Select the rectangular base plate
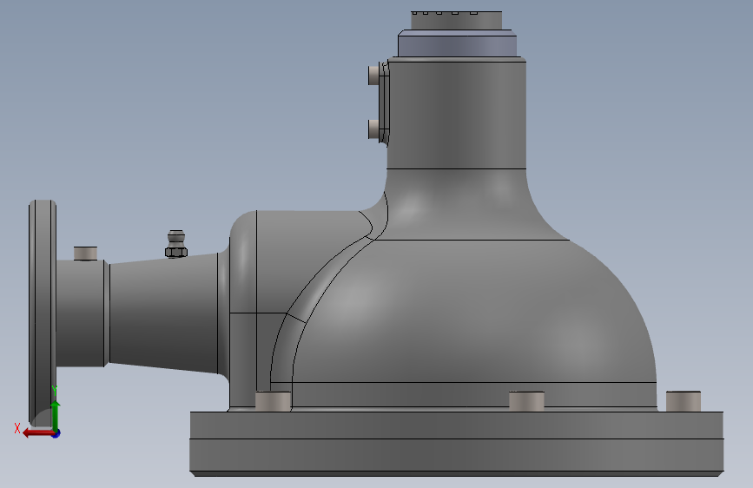This screenshot has height=488, width=753. click(x=457, y=444)
